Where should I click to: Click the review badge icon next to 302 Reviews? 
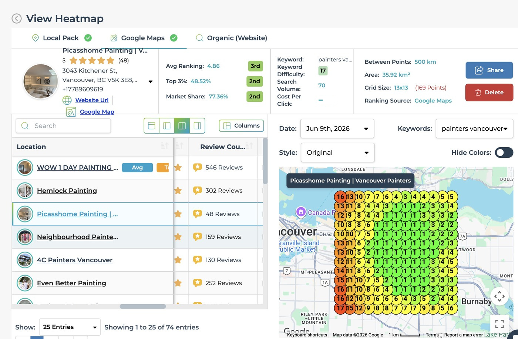click(198, 191)
